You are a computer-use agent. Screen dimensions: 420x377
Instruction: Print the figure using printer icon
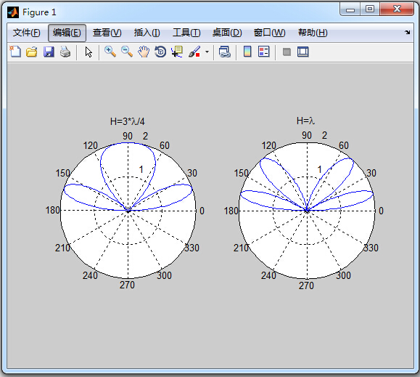tap(65, 52)
